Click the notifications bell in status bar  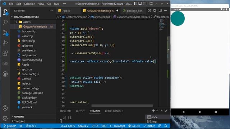pyautogui.click(x=166, y=126)
